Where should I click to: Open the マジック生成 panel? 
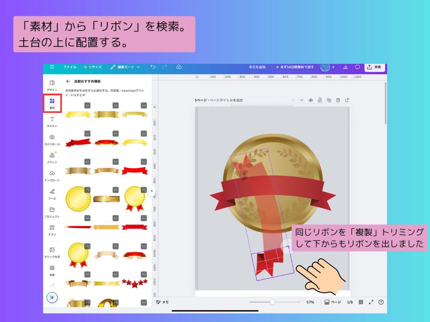[x=52, y=252]
